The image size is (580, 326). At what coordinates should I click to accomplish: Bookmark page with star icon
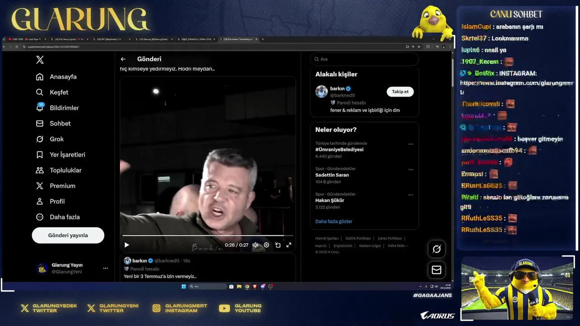(419, 47)
